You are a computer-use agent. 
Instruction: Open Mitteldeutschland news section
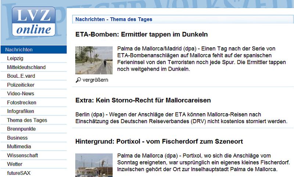[x=26, y=67]
